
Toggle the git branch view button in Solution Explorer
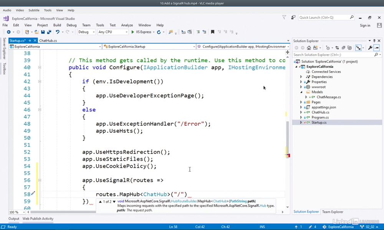pyautogui.click(x=359, y=48)
